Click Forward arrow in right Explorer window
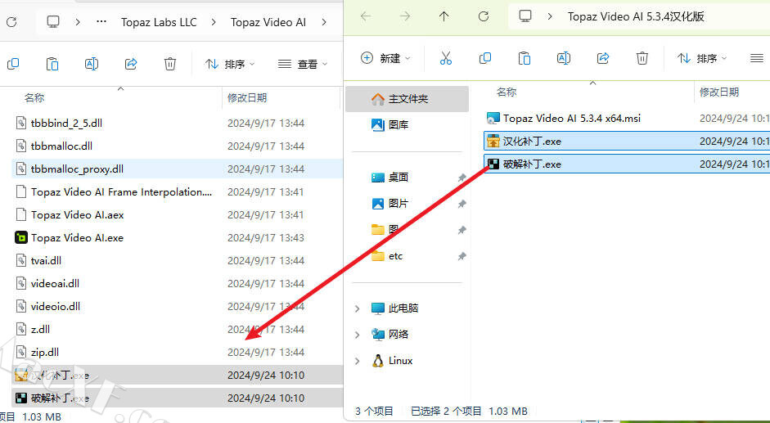Screen dimensions: 770x423 click(405, 16)
